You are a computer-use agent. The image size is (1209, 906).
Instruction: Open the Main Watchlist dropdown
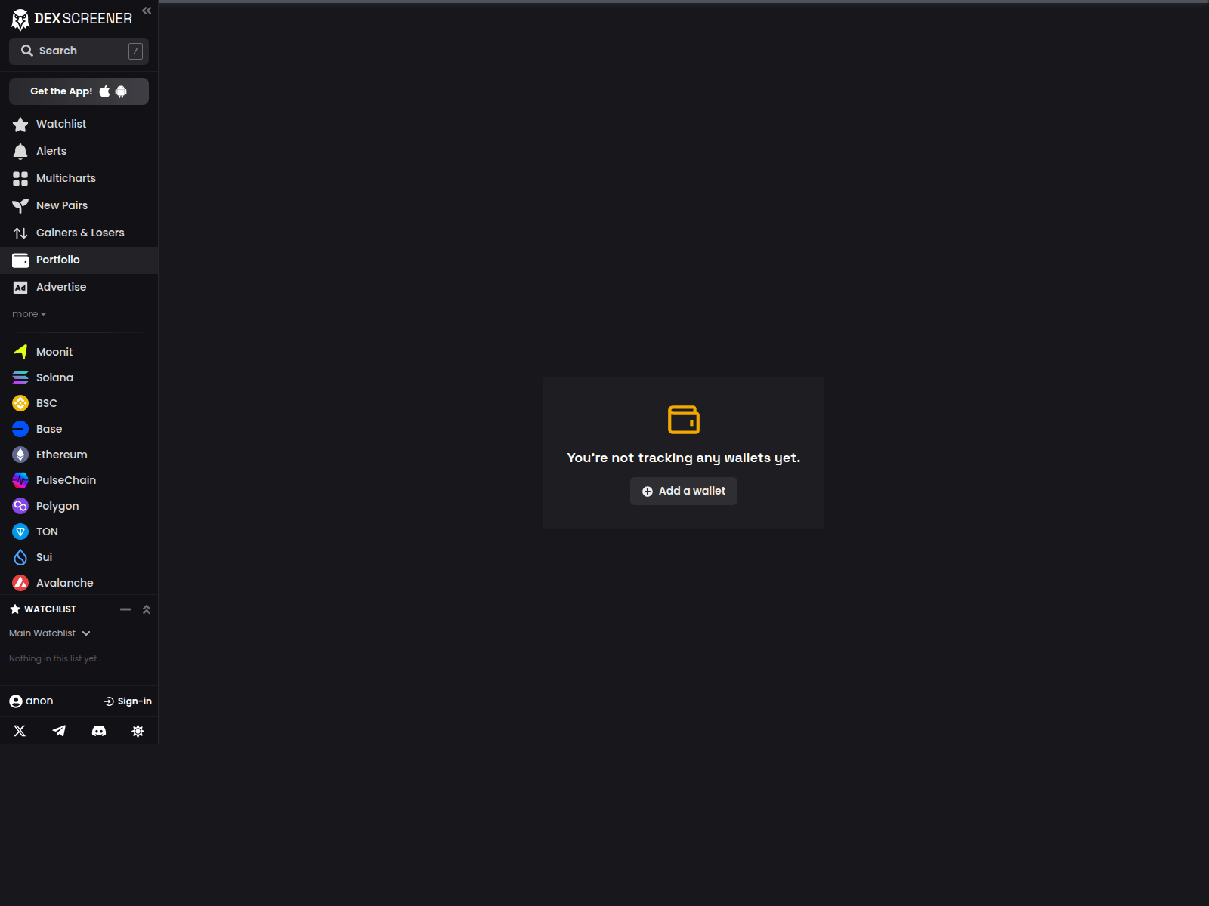pyautogui.click(x=49, y=633)
